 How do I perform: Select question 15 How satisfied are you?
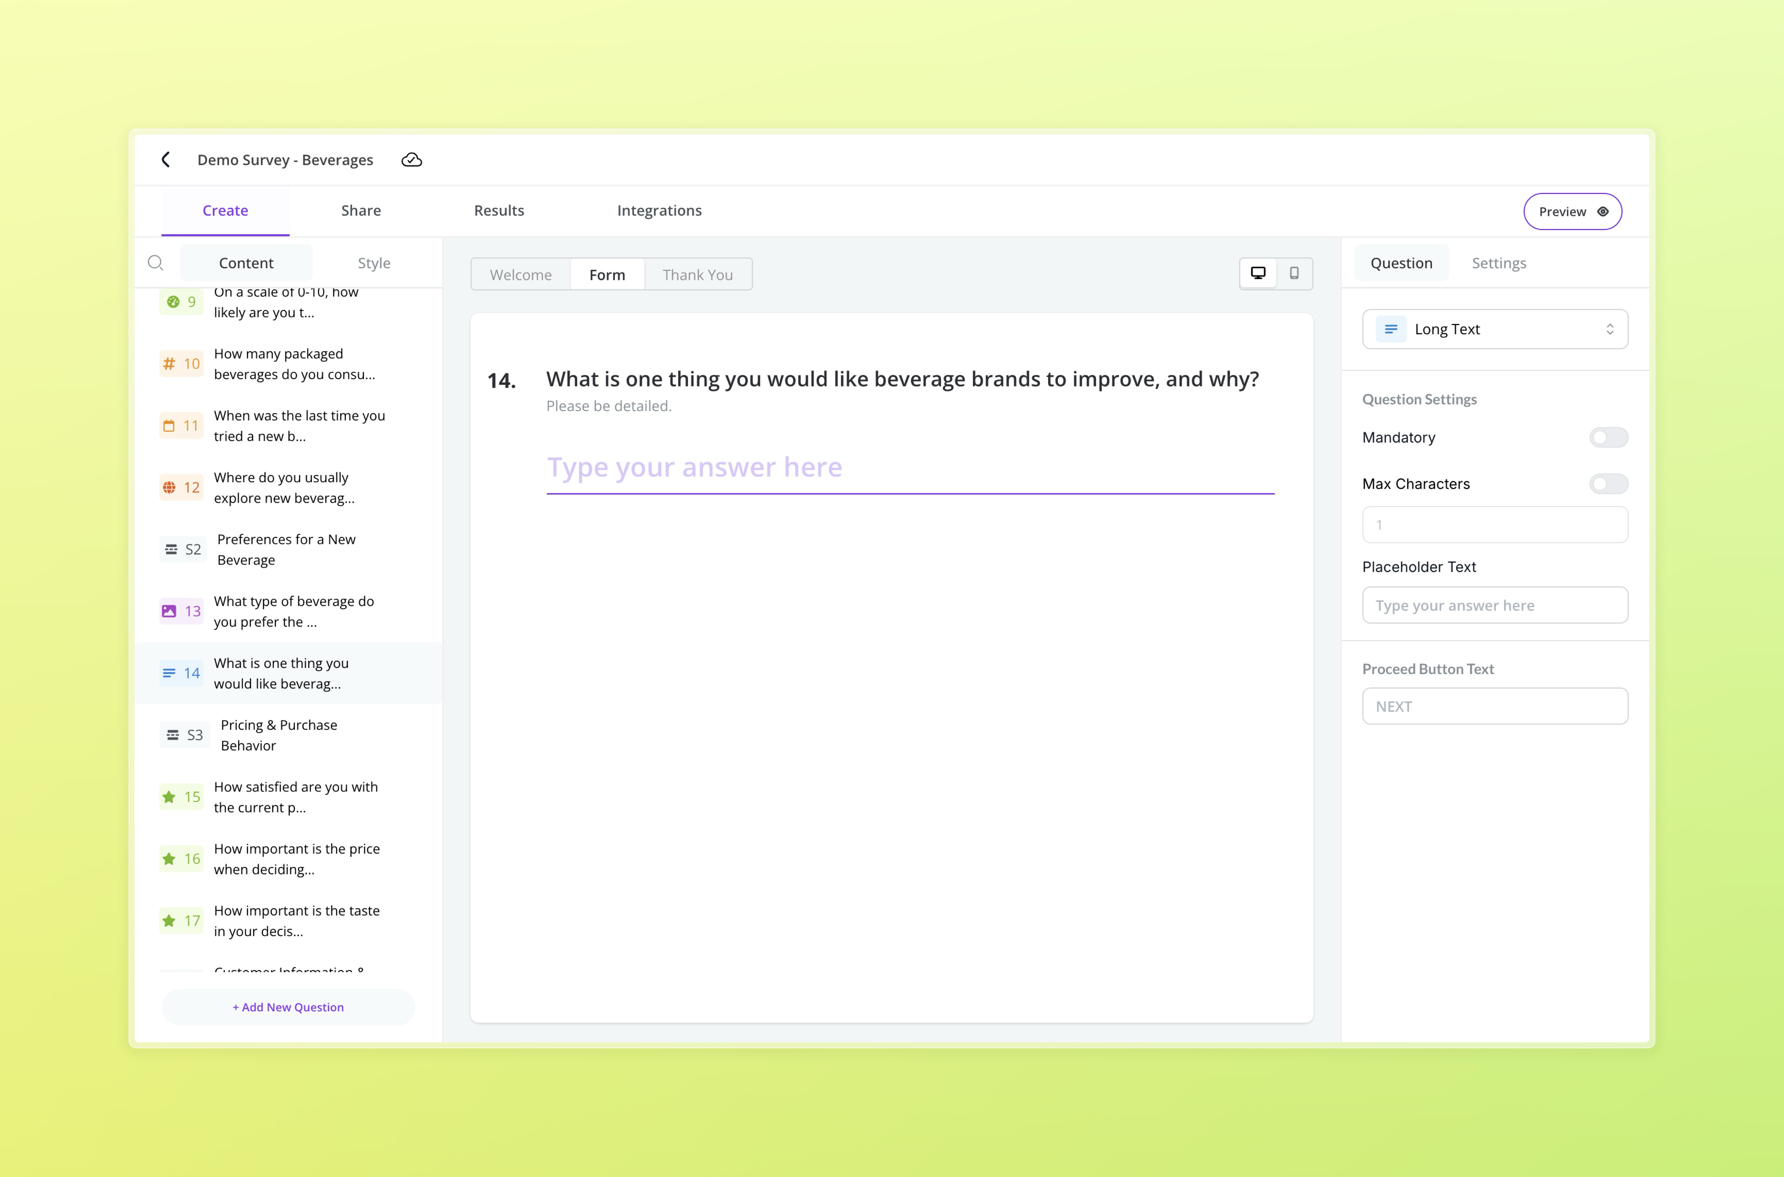[x=288, y=797]
